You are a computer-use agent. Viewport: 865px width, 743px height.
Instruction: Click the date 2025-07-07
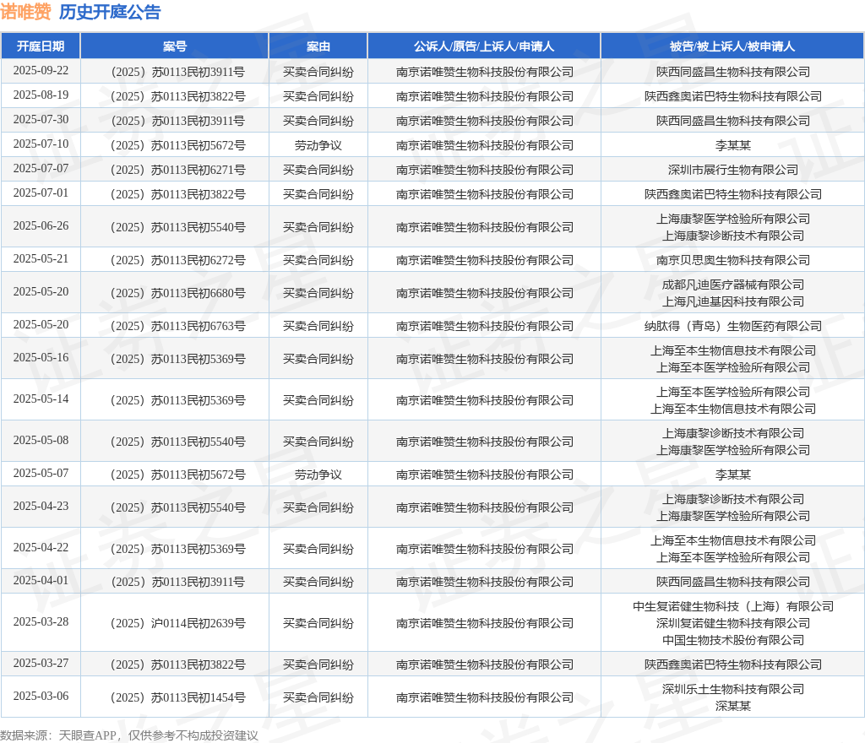pos(41,168)
